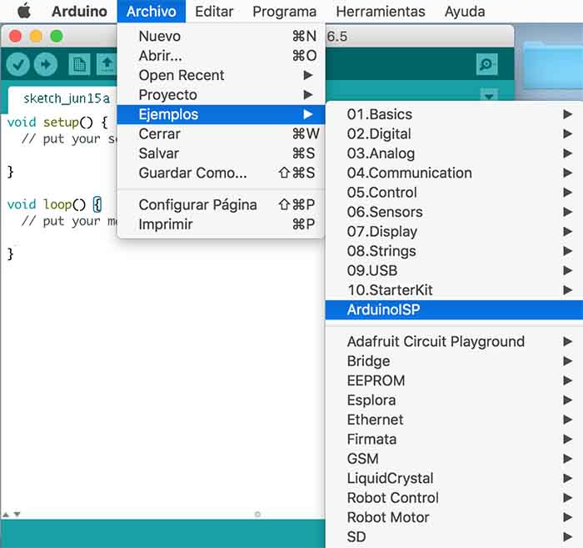583x548 pixels.
Task: Open the Robot Control examples
Action: pyautogui.click(x=454, y=498)
